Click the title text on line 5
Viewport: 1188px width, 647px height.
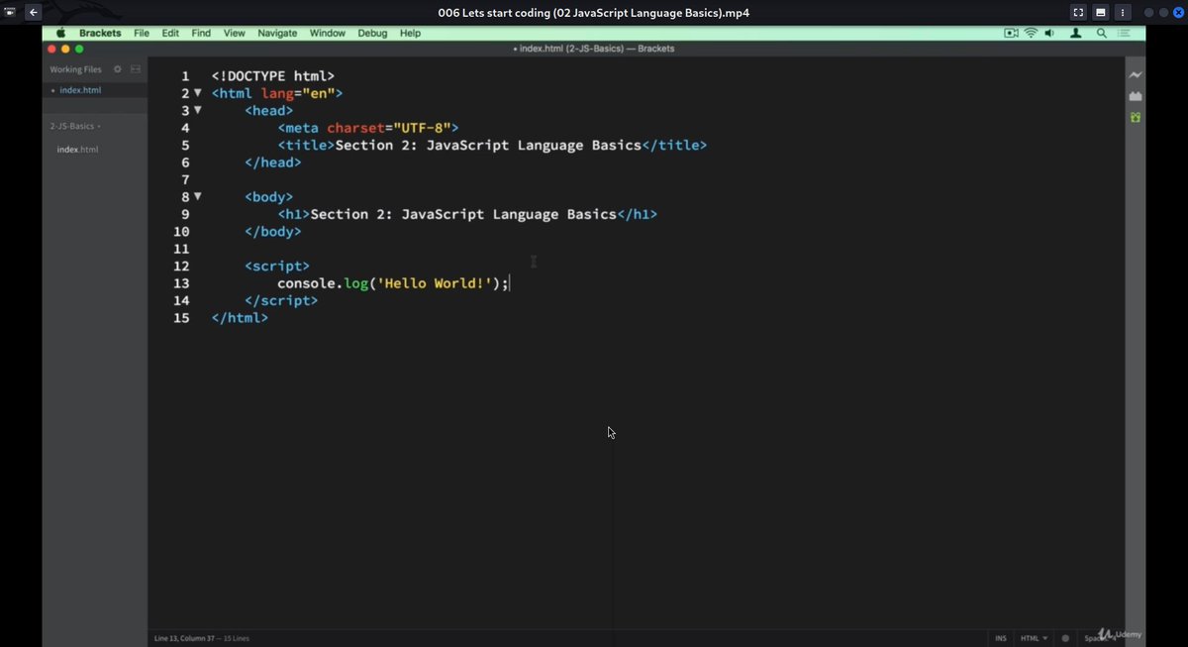click(x=488, y=145)
